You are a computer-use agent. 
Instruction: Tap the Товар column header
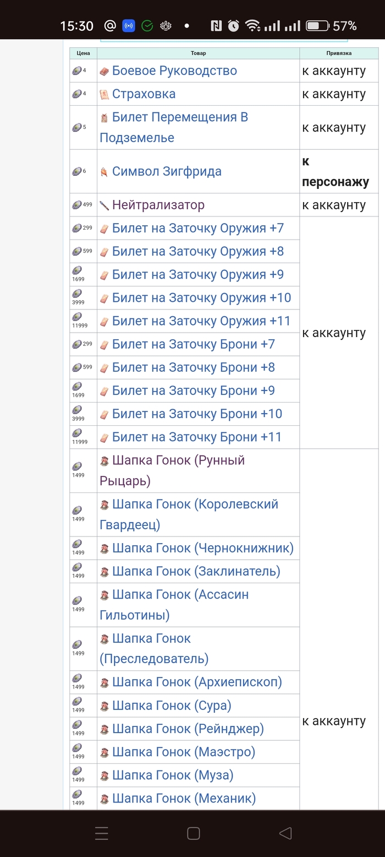(x=199, y=53)
